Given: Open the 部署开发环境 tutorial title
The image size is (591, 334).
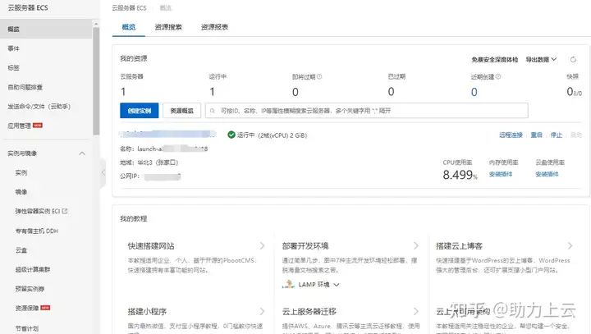Looking at the screenshot, I should [x=305, y=246].
